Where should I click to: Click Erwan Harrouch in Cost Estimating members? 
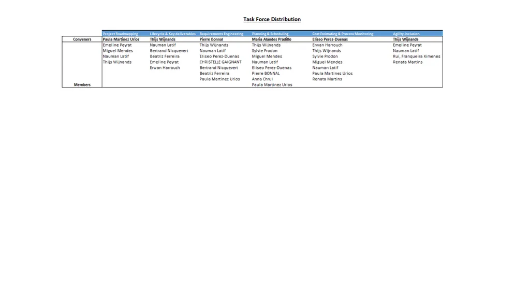tap(328, 45)
